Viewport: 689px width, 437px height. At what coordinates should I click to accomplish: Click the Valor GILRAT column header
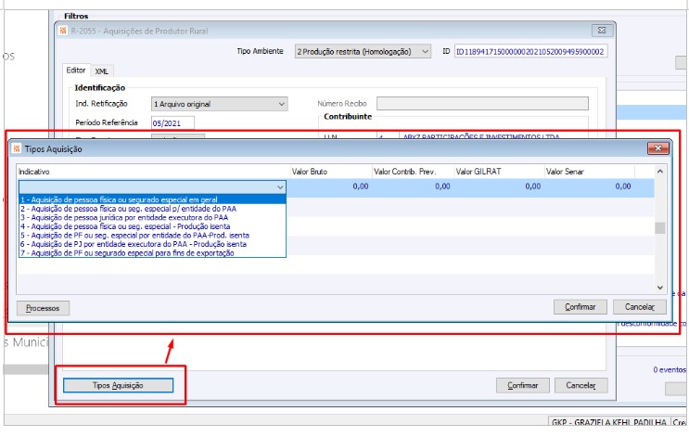coord(499,172)
